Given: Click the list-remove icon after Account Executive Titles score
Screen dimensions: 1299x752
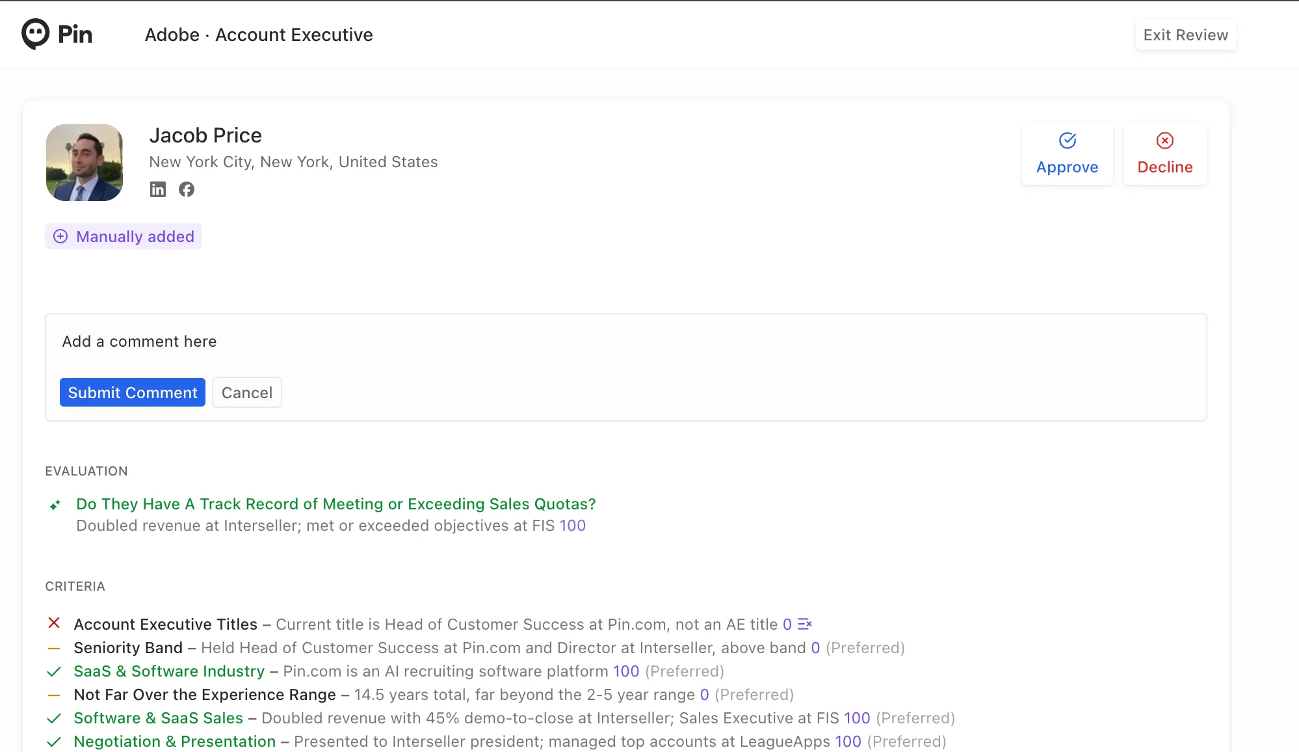Looking at the screenshot, I should coord(805,624).
